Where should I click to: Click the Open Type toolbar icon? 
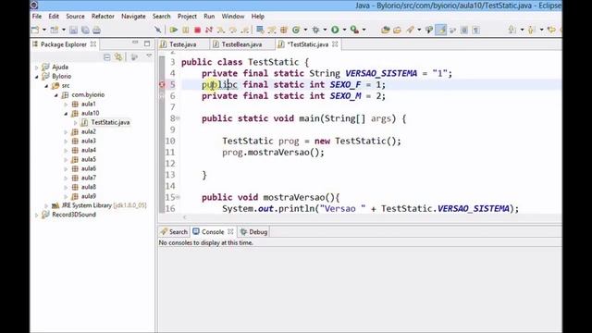[386, 30]
